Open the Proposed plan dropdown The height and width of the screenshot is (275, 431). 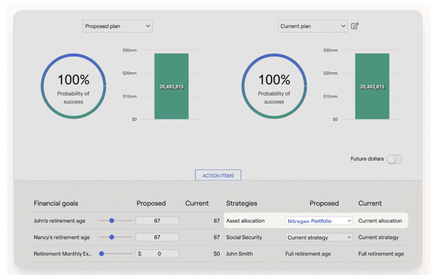tap(118, 26)
